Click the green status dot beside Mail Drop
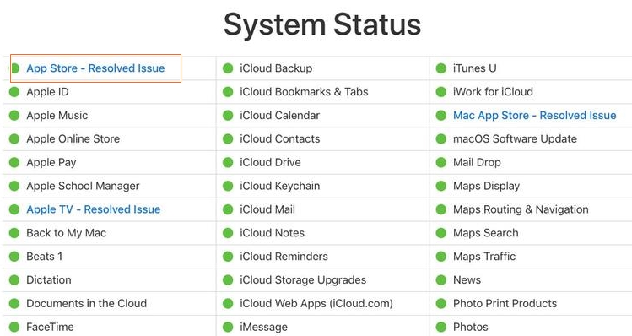This screenshot has height=336, width=632. [x=441, y=162]
